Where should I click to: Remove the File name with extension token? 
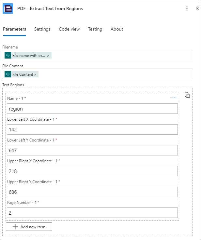click(48, 56)
